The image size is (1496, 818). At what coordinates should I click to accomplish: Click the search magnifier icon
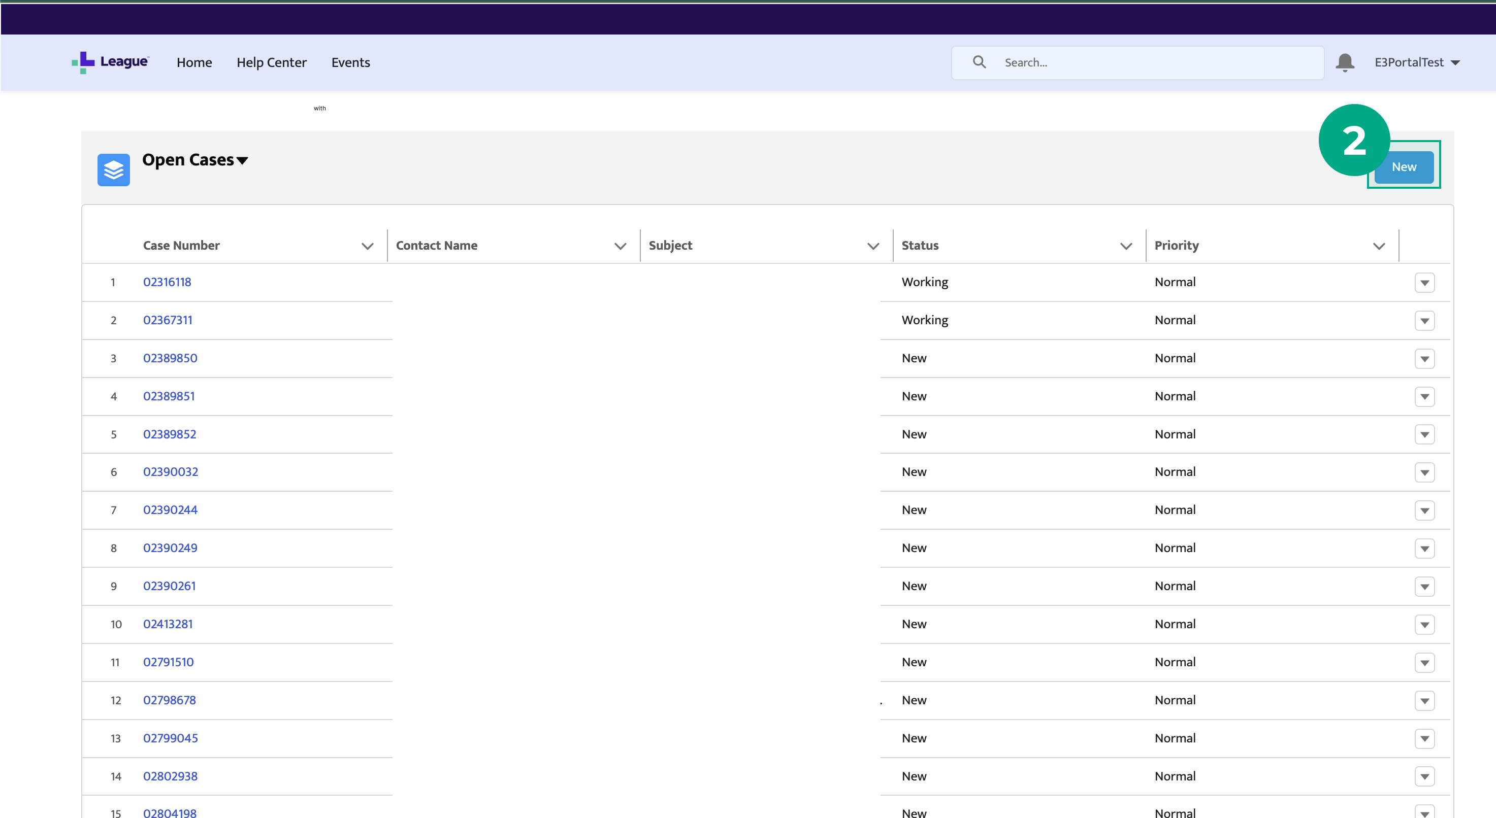tap(979, 61)
